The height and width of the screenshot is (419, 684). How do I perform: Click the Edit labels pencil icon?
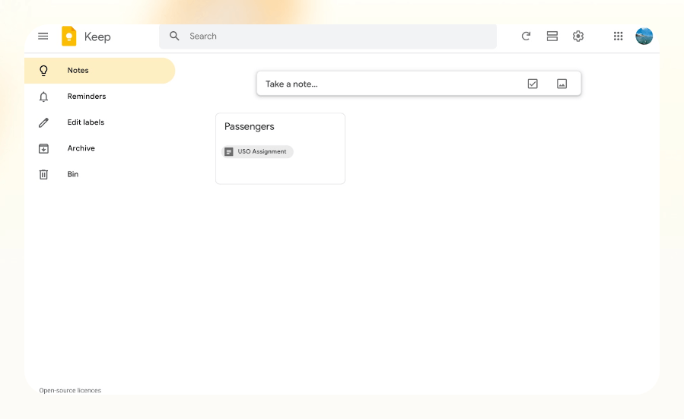43,122
